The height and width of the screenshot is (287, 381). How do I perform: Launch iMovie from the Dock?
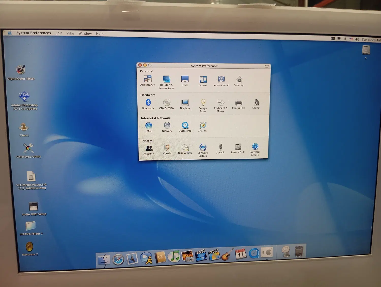201,255
